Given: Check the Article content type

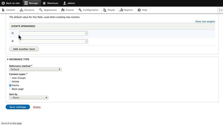Looking at the screenshot, I should (10, 82).
